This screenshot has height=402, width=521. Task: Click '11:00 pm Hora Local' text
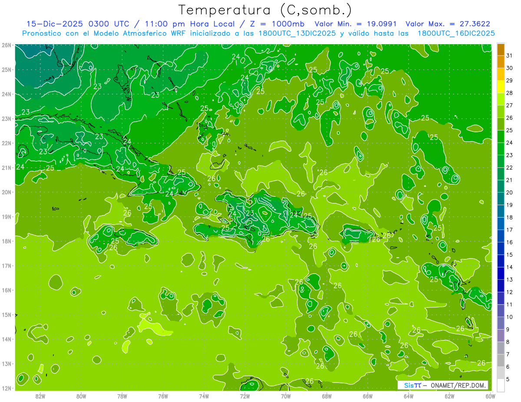(x=189, y=24)
